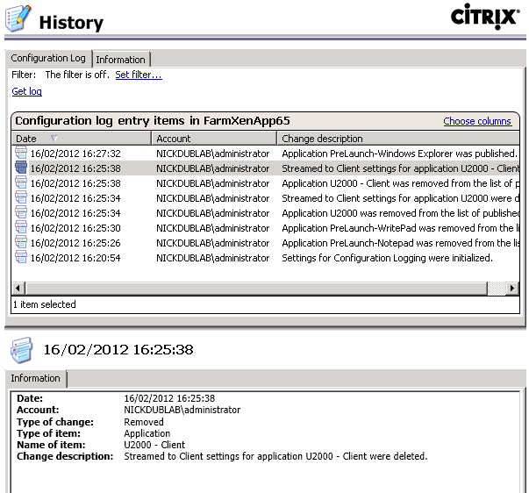
Task: Open the Choose columns link
Action: 477,122
